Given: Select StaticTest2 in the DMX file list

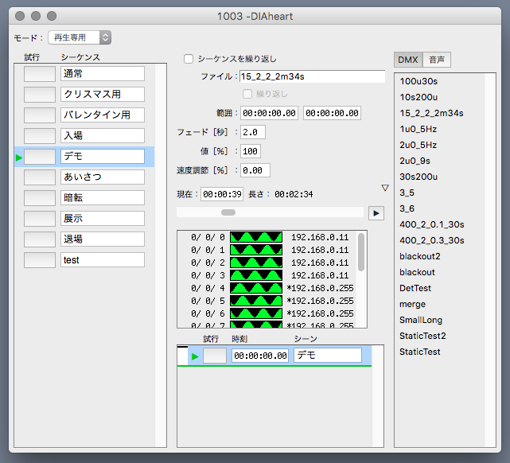Looking at the screenshot, I should [422, 336].
